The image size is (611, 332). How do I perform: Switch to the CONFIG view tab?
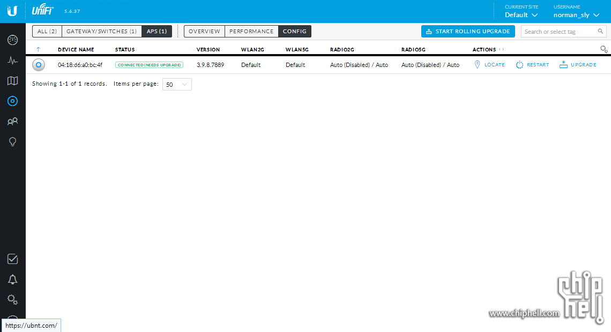coord(295,31)
